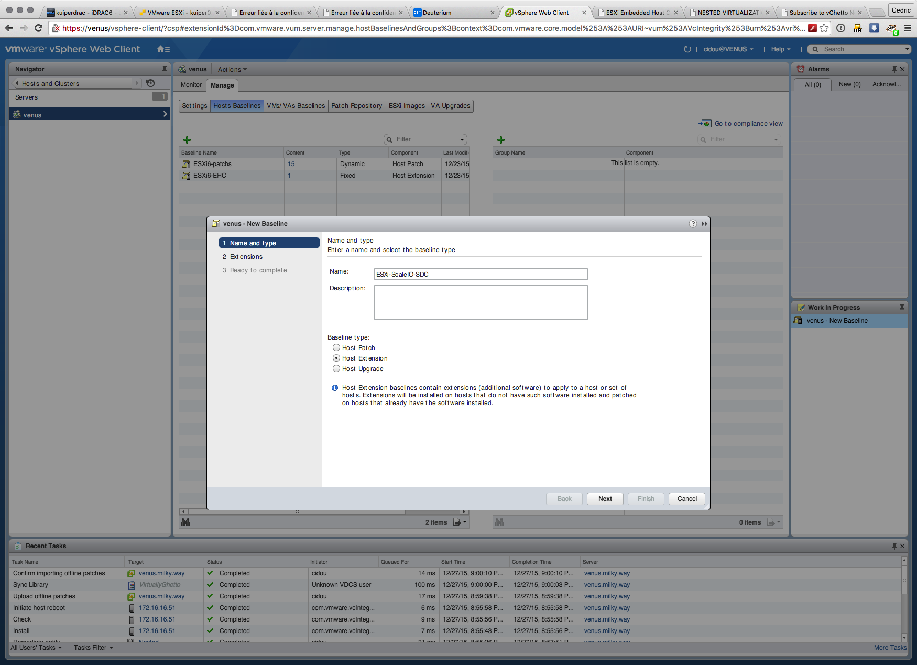Select the Host Patch radio button
The height and width of the screenshot is (665, 917).
pyautogui.click(x=336, y=347)
